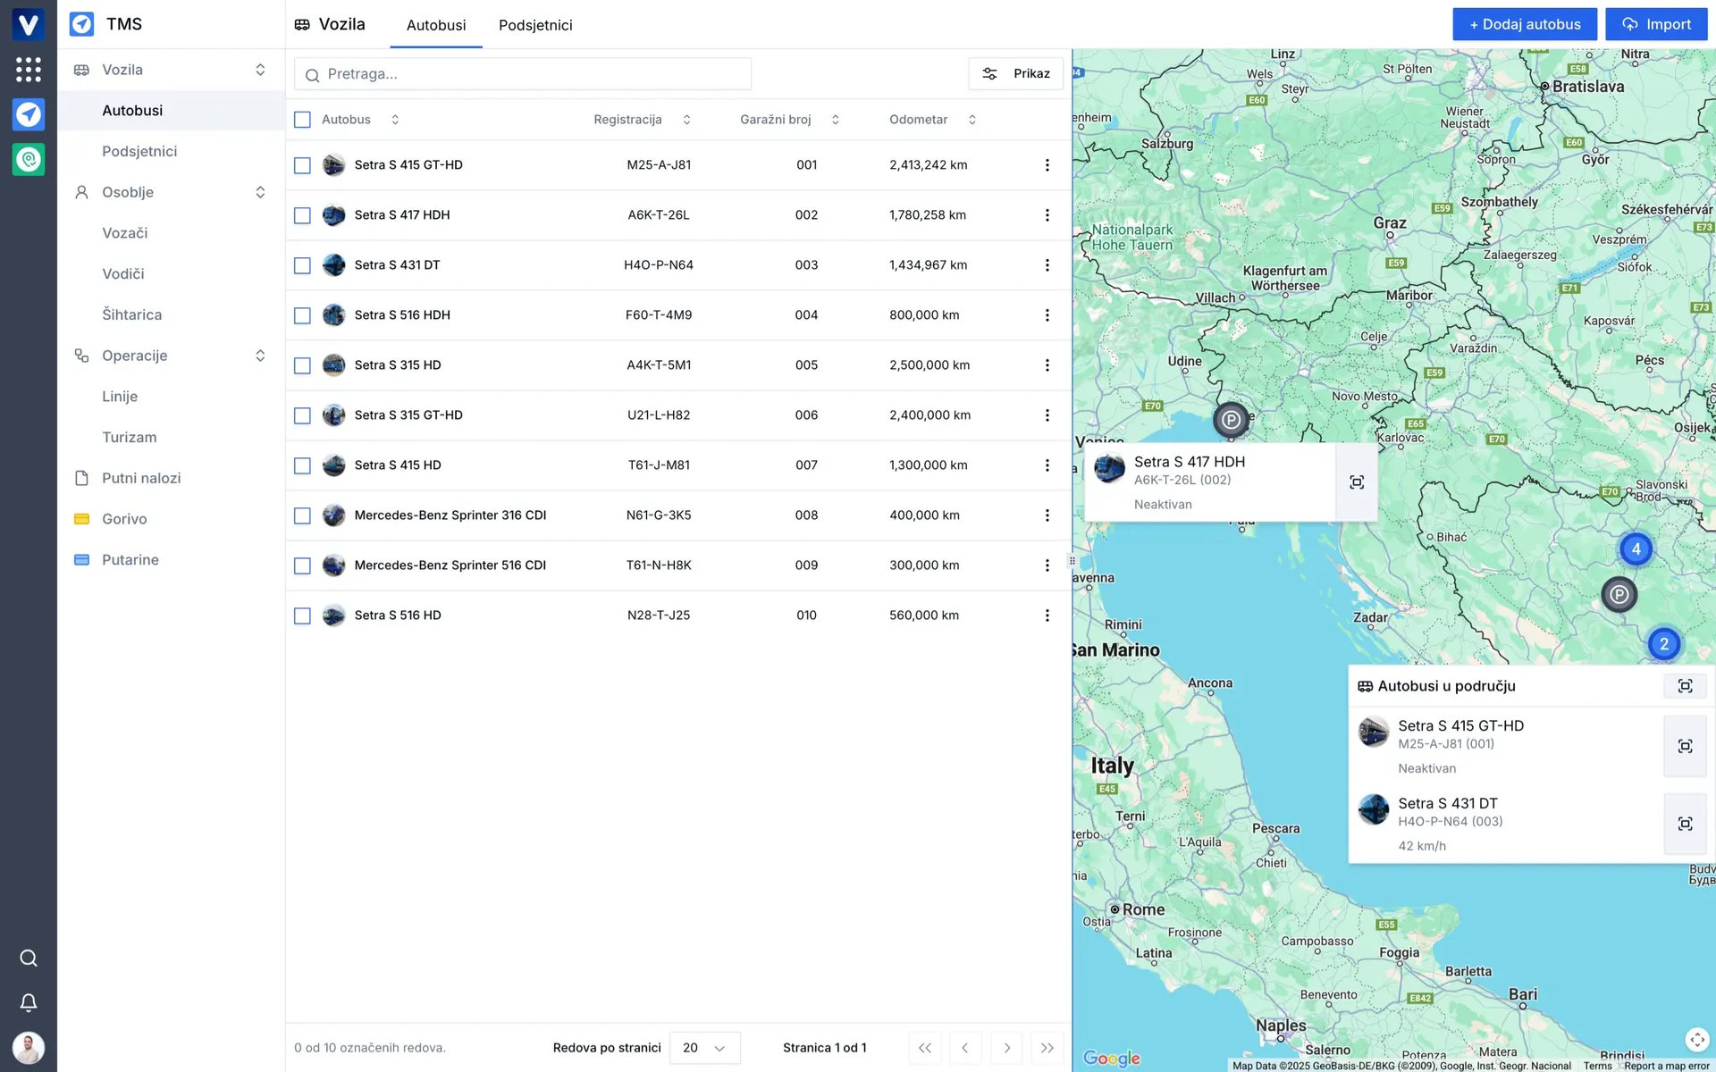Check the Setra S 417 HDH row
The height and width of the screenshot is (1072, 1716).
point(302,215)
